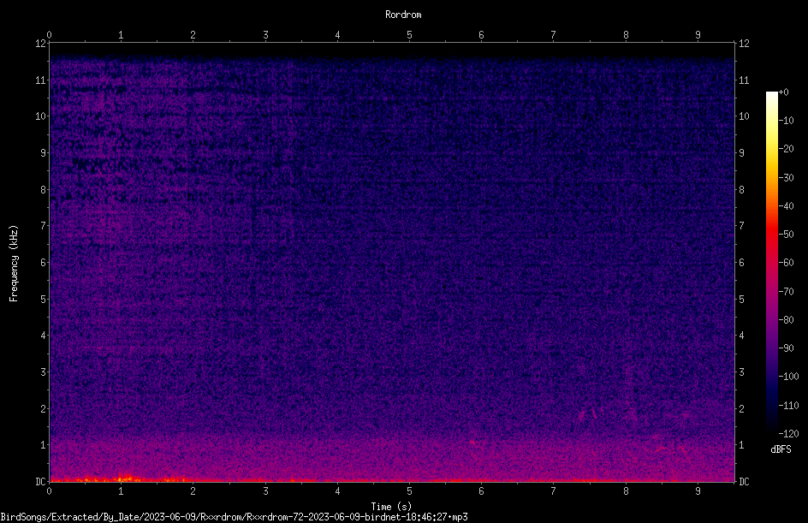Click the '-110' colorbar level label
Screen dimensions: 808x523
[789, 406]
